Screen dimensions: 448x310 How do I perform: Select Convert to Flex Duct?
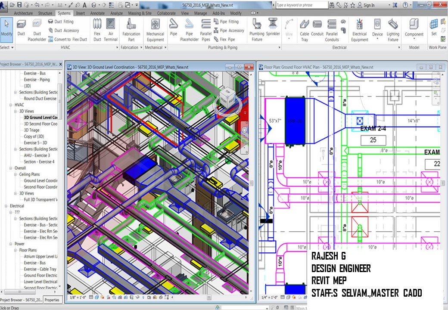click(68, 39)
